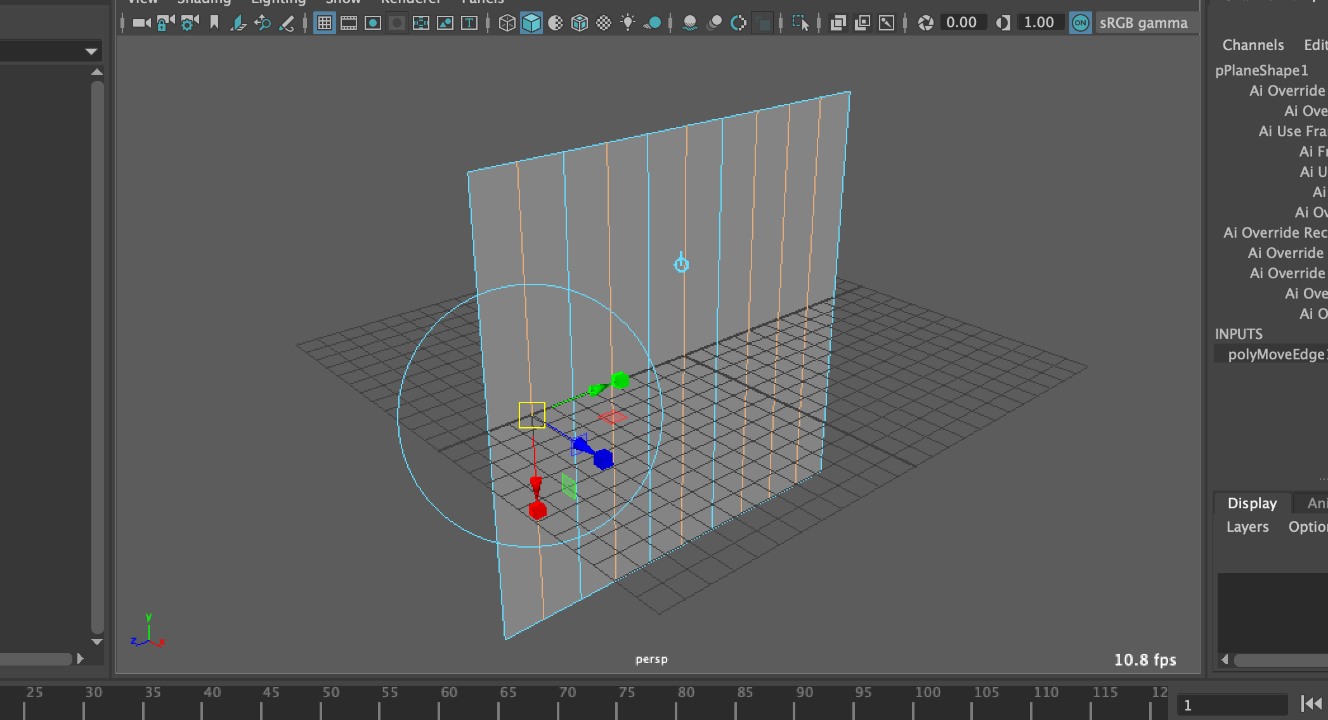Click the bookmark icon in the viewport toolbar
The width and height of the screenshot is (1328, 720).
tap(214, 23)
